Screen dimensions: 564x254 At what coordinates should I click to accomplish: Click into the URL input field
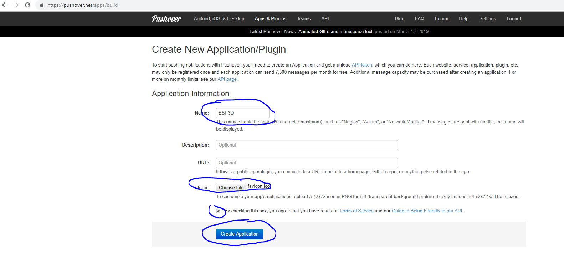(307, 163)
